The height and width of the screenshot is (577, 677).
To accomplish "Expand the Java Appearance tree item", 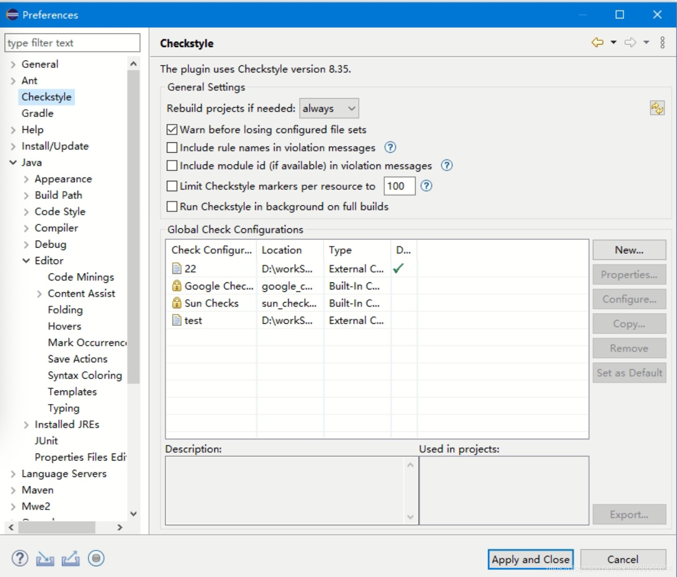I will point(26,179).
